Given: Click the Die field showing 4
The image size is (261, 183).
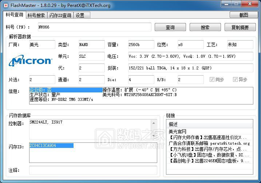Looking at the screenshot, I should tap(141, 80).
